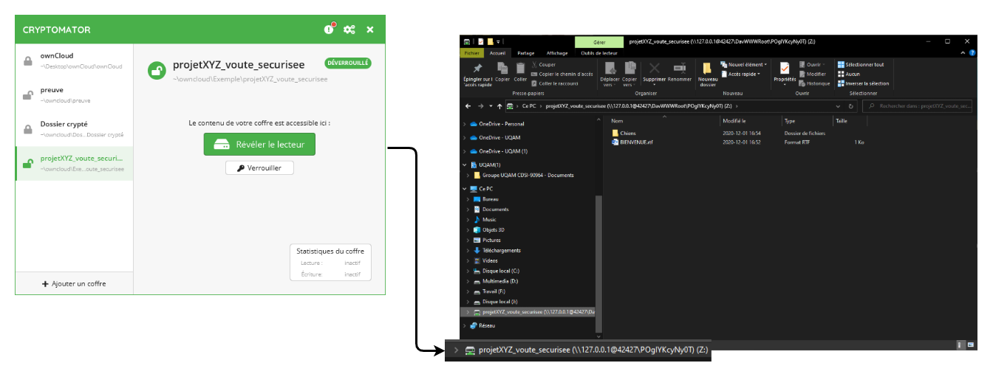Open the Nouvel élément dropdown
Viewport: 993px width, 377px height.
click(x=744, y=65)
